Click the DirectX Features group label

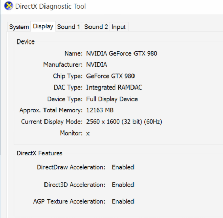point(39,153)
